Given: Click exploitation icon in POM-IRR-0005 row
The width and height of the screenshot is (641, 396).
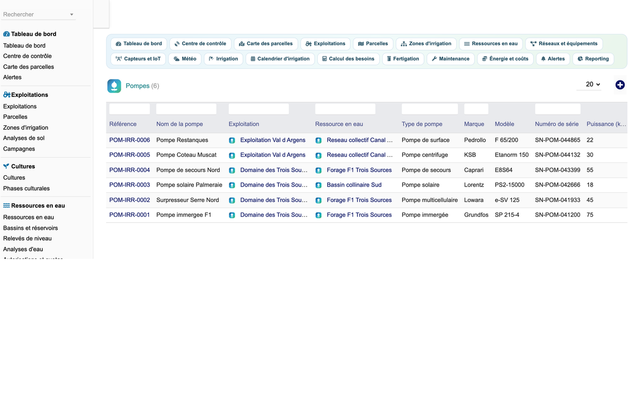Looking at the screenshot, I should coord(232,156).
